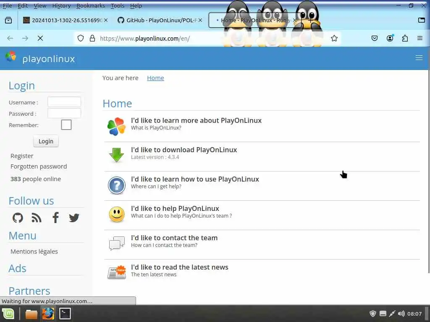Open the RSS feed icon under Follow us
Image resolution: width=430 pixels, height=322 pixels.
click(37, 218)
